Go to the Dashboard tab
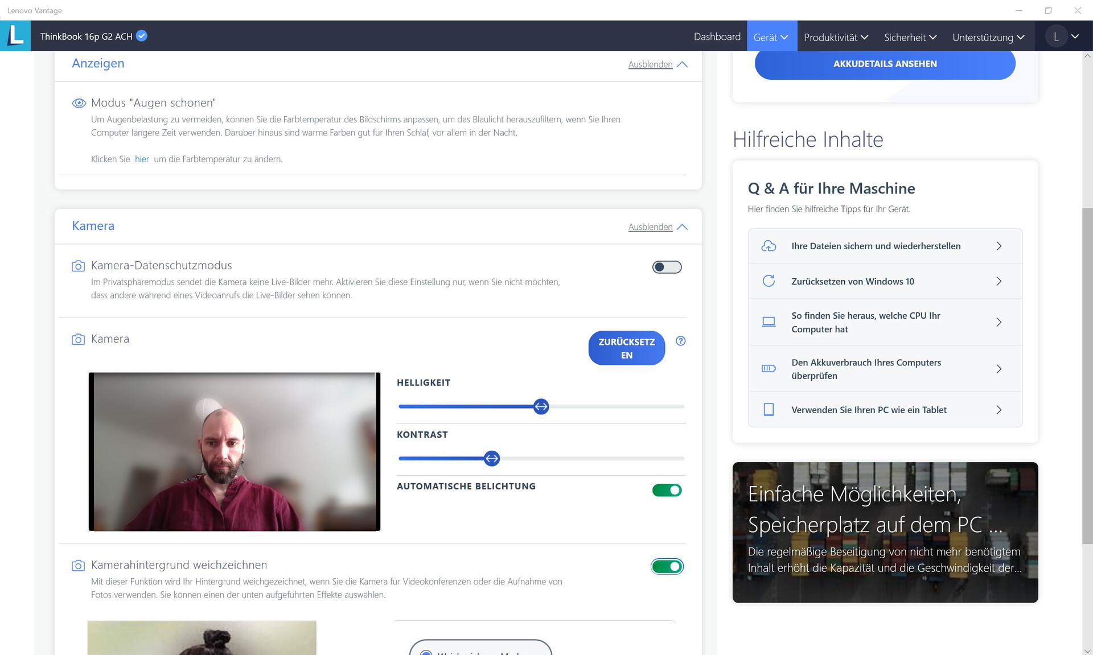 tap(717, 36)
